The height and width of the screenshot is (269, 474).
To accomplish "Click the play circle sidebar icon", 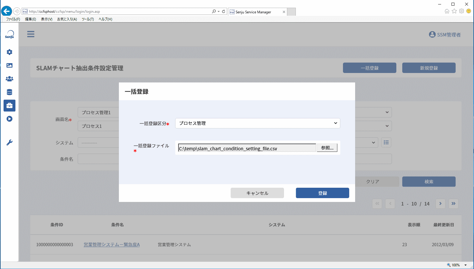I will [x=9, y=119].
